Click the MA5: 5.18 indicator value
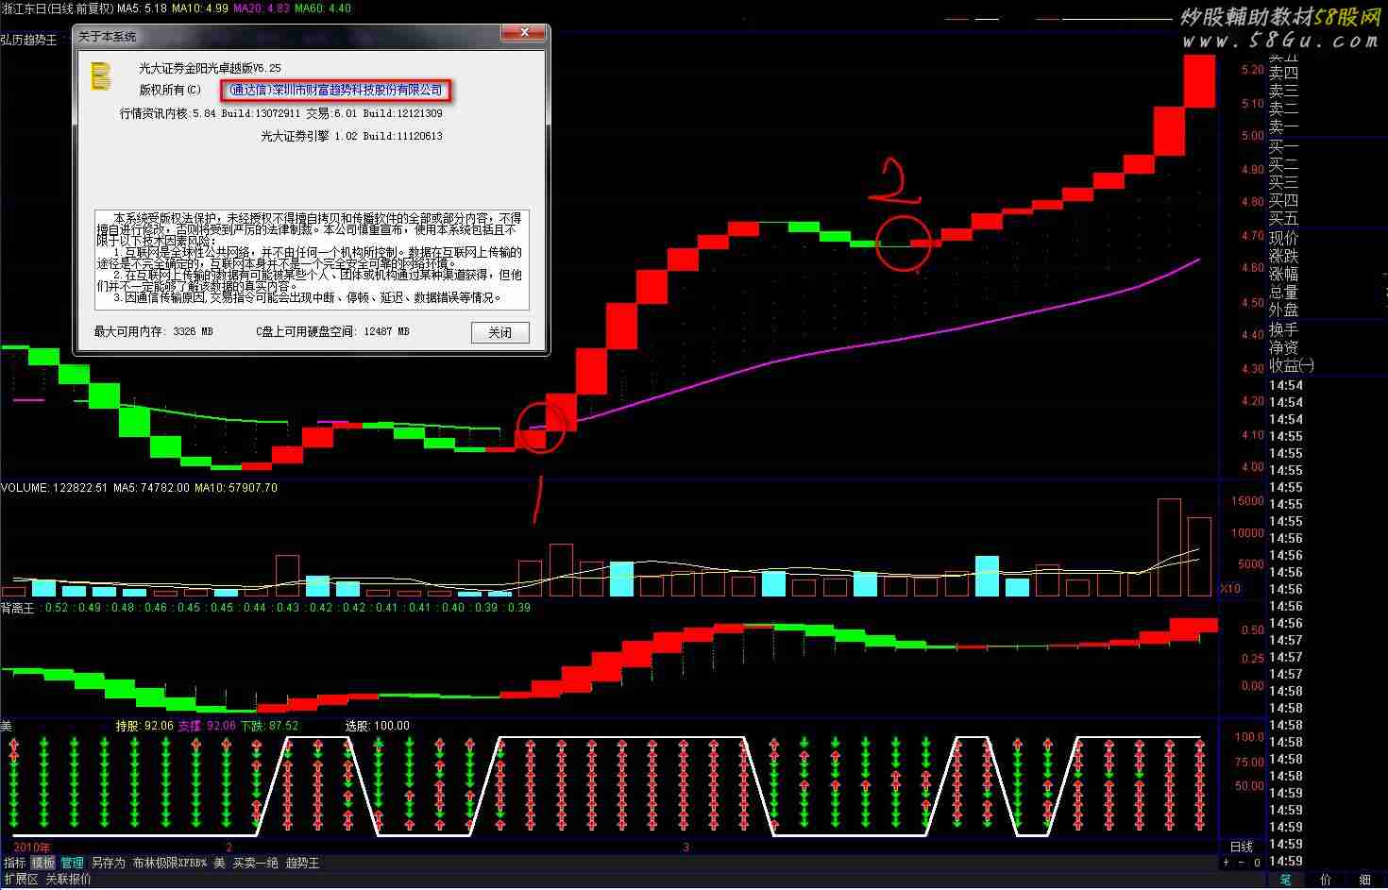This screenshot has width=1388, height=890. (x=143, y=8)
